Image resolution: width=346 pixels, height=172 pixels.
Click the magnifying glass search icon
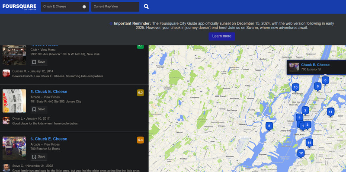coord(146,6)
